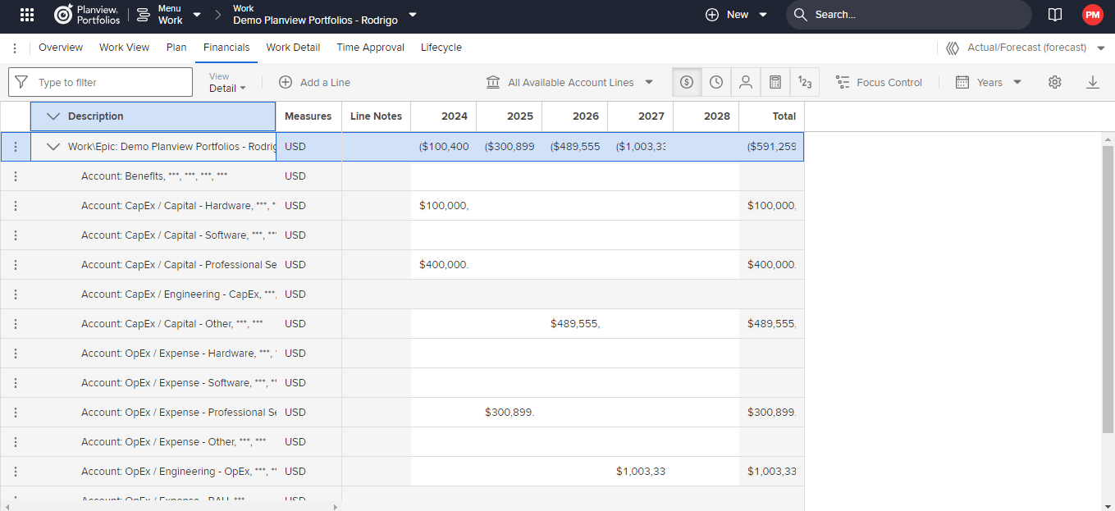Screen dimensions: 1115x511
Task: Click the filter funnel icon
Action: click(21, 82)
